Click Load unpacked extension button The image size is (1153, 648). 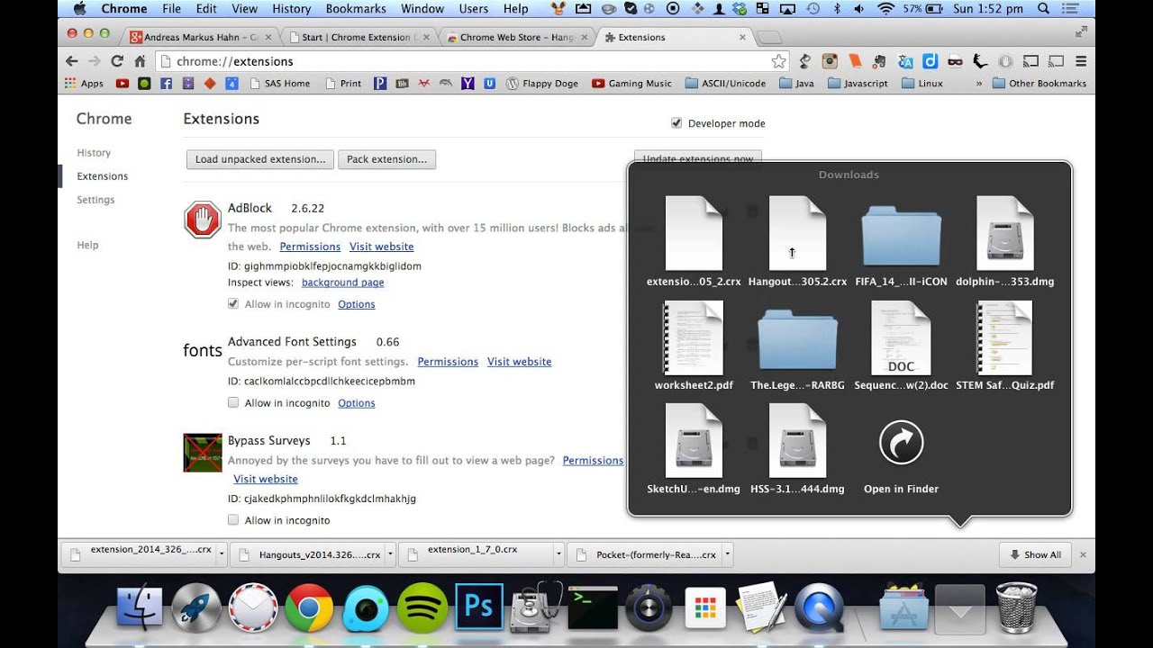point(260,159)
